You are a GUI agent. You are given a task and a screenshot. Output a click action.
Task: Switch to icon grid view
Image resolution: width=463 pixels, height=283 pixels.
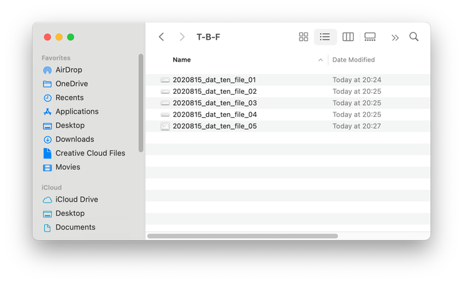pos(303,37)
